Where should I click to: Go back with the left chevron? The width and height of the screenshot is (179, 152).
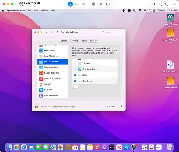click(x=47, y=32)
